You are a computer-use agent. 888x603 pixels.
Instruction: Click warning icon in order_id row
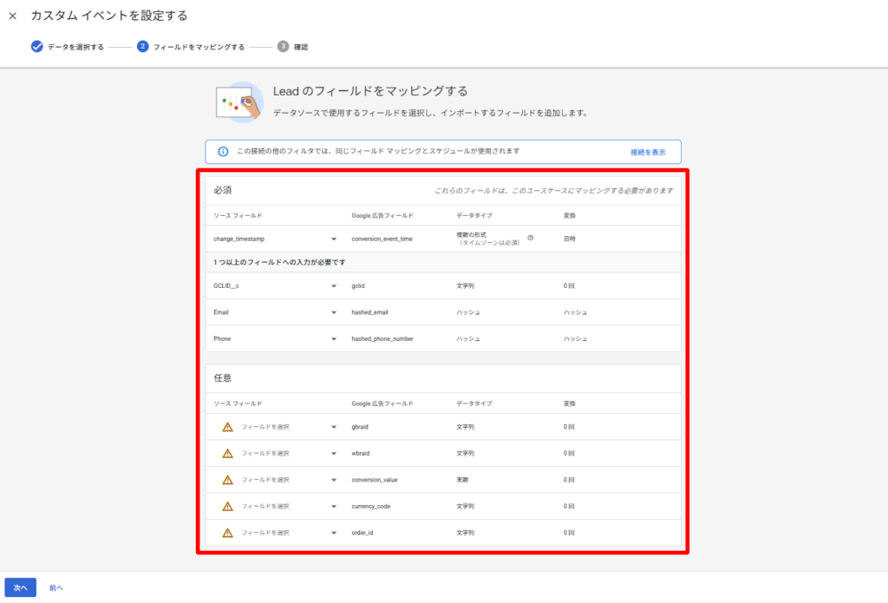click(x=227, y=533)
